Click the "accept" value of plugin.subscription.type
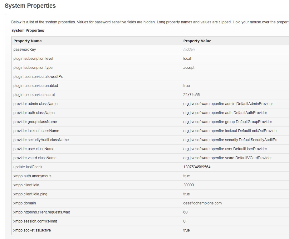This screenshot has width=289, height=239. point(189,68)
